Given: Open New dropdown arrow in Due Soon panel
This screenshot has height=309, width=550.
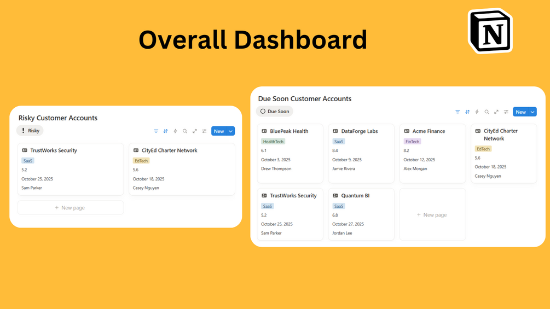Looking at the screenshot, I should click(532, 112).
